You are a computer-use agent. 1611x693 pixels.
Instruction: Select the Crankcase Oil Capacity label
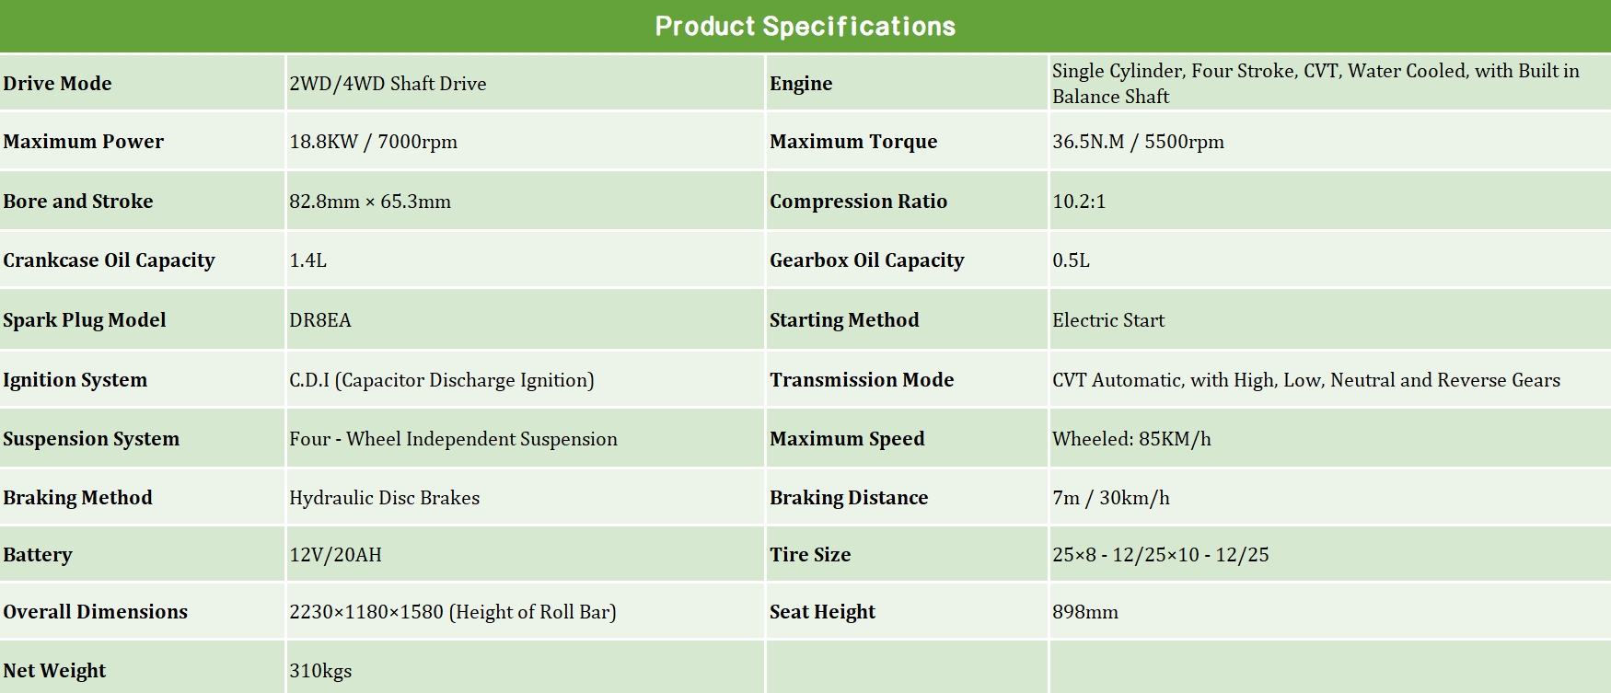tap(109, 260)
